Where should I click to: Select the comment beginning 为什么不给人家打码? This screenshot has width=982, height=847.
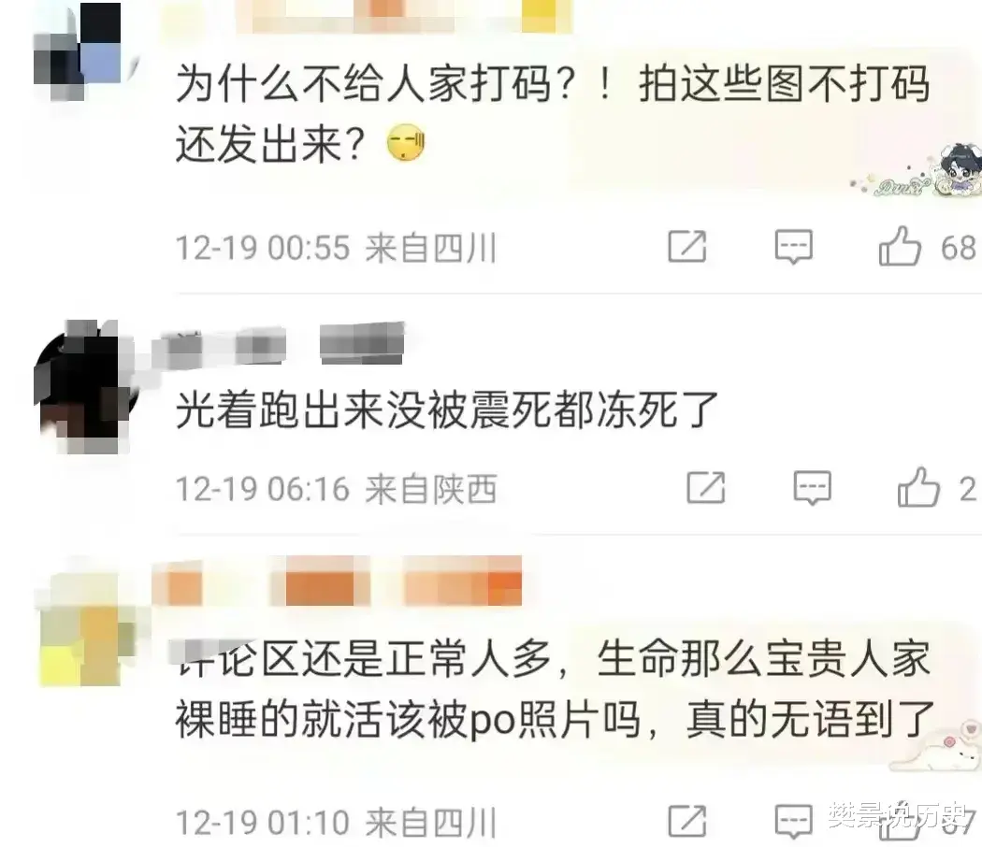tap(553, 114)
